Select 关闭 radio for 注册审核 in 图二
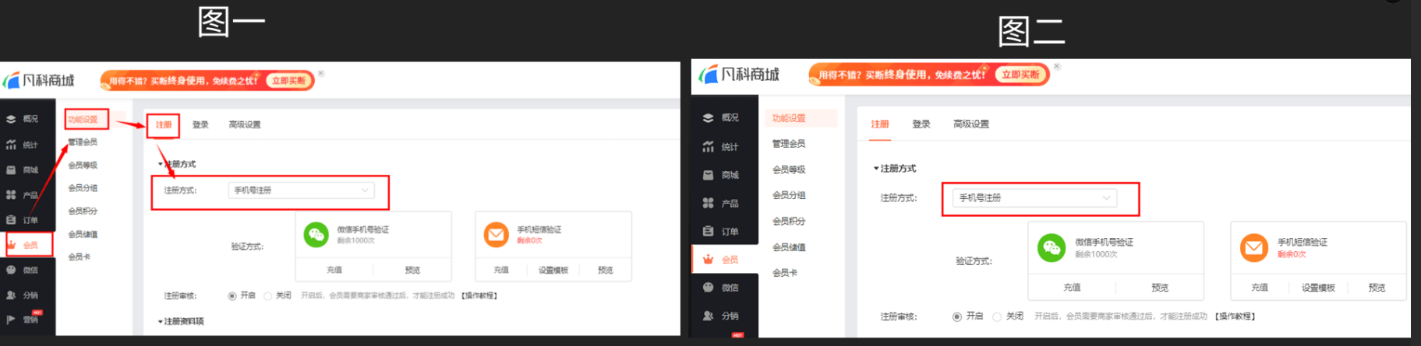This screenshot has width=1421, height=346. (997, 317)
